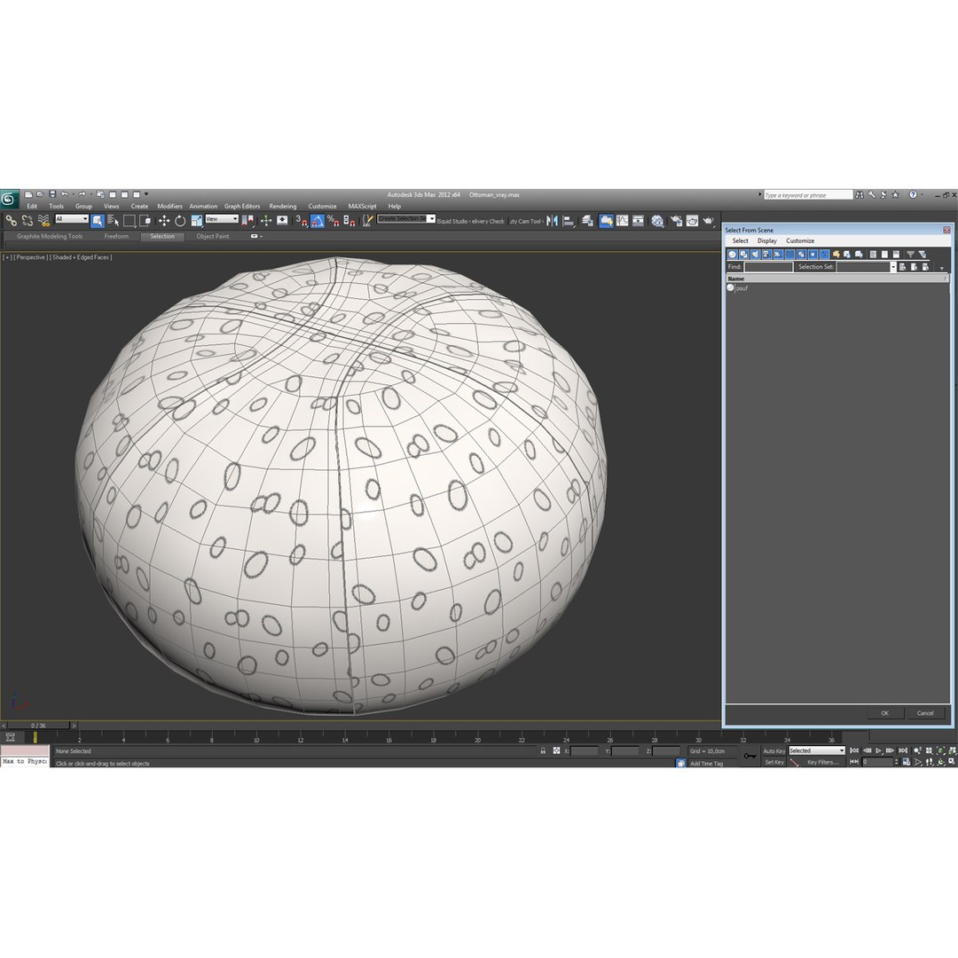Choose the Select and Rotate tool

tap(179, 221)
